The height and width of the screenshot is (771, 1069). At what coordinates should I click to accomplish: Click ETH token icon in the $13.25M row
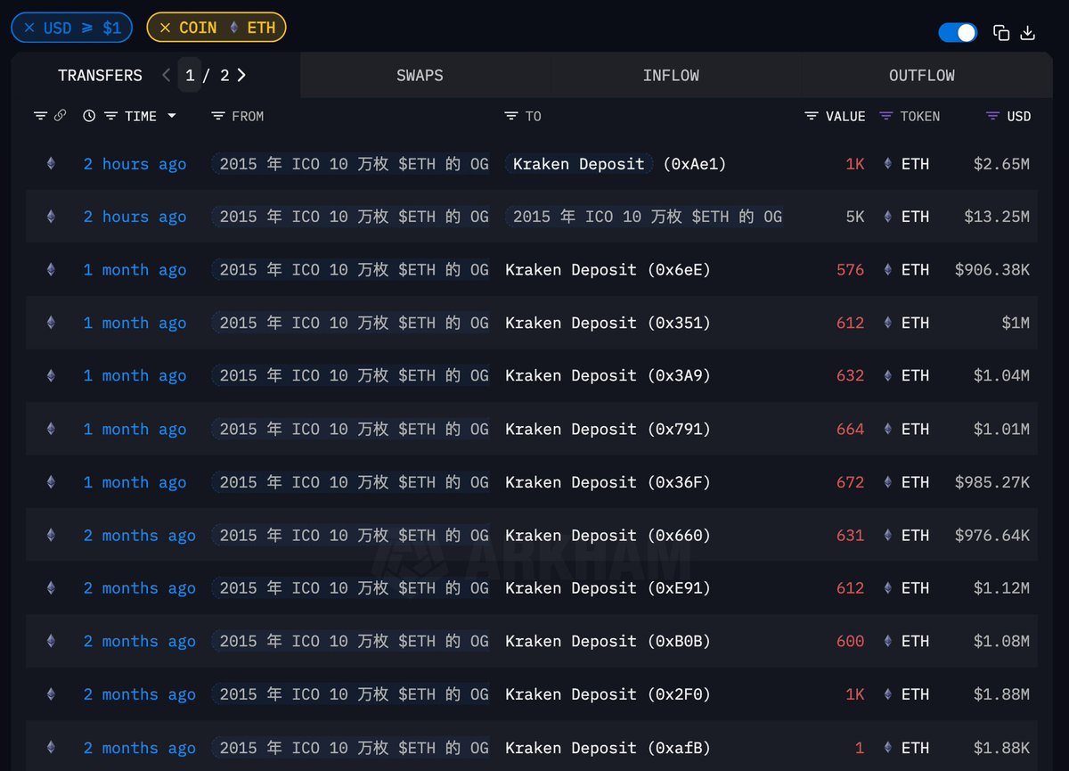pyautogui.click(x=887, y=217)
